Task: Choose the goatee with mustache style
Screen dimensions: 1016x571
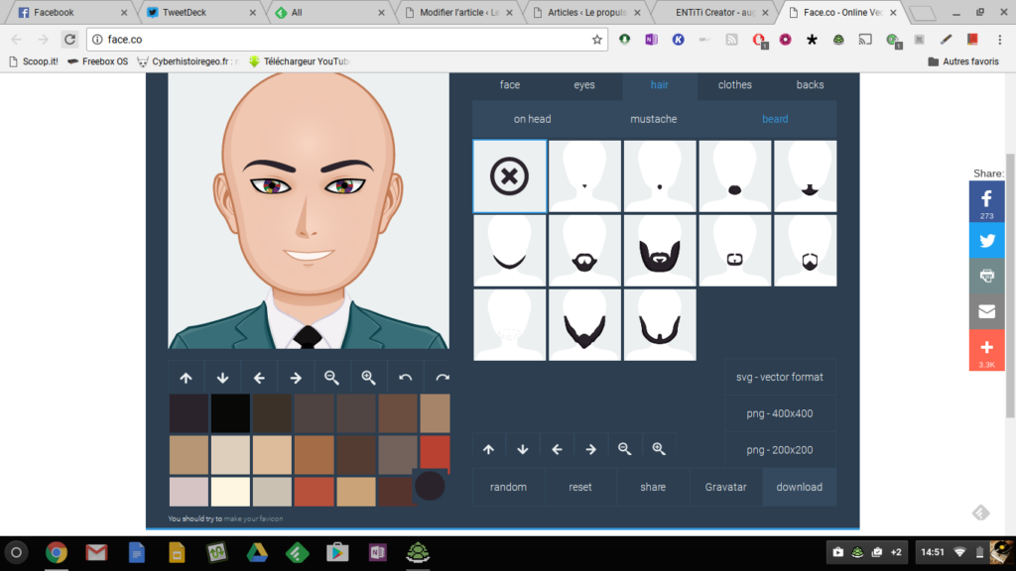Action: tap(583, 253)
